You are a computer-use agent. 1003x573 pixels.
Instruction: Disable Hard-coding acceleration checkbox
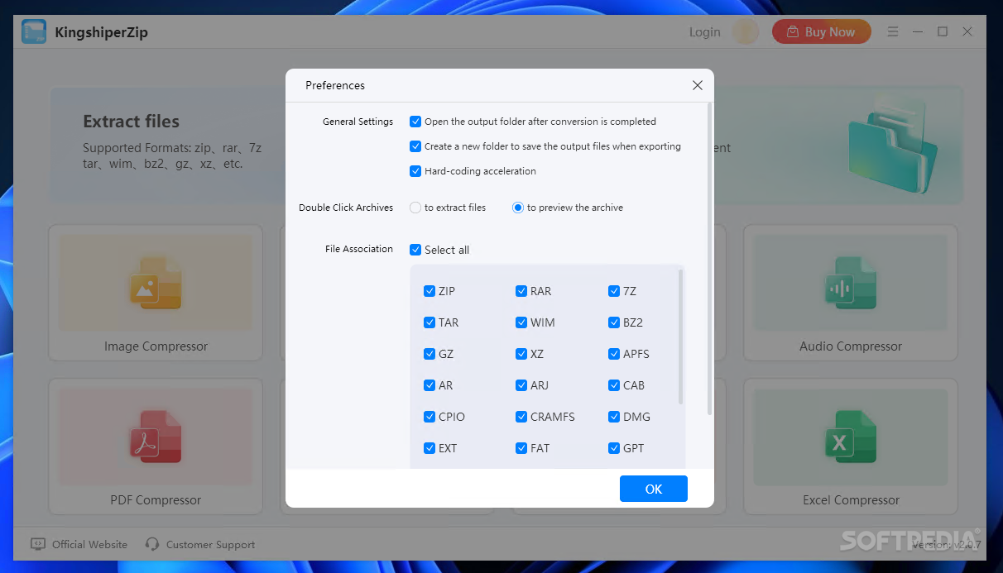[415, 171]
